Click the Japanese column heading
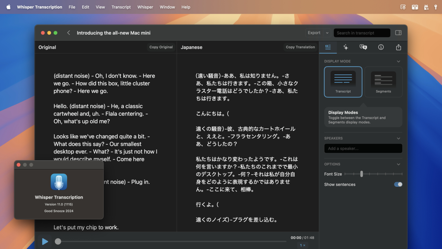 tap(191, 47)
